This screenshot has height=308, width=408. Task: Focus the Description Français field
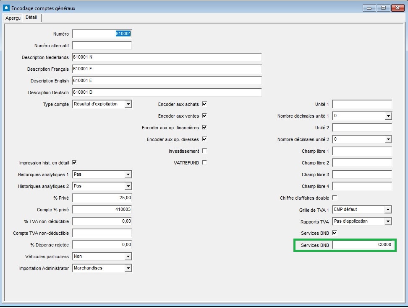[167, 69]
